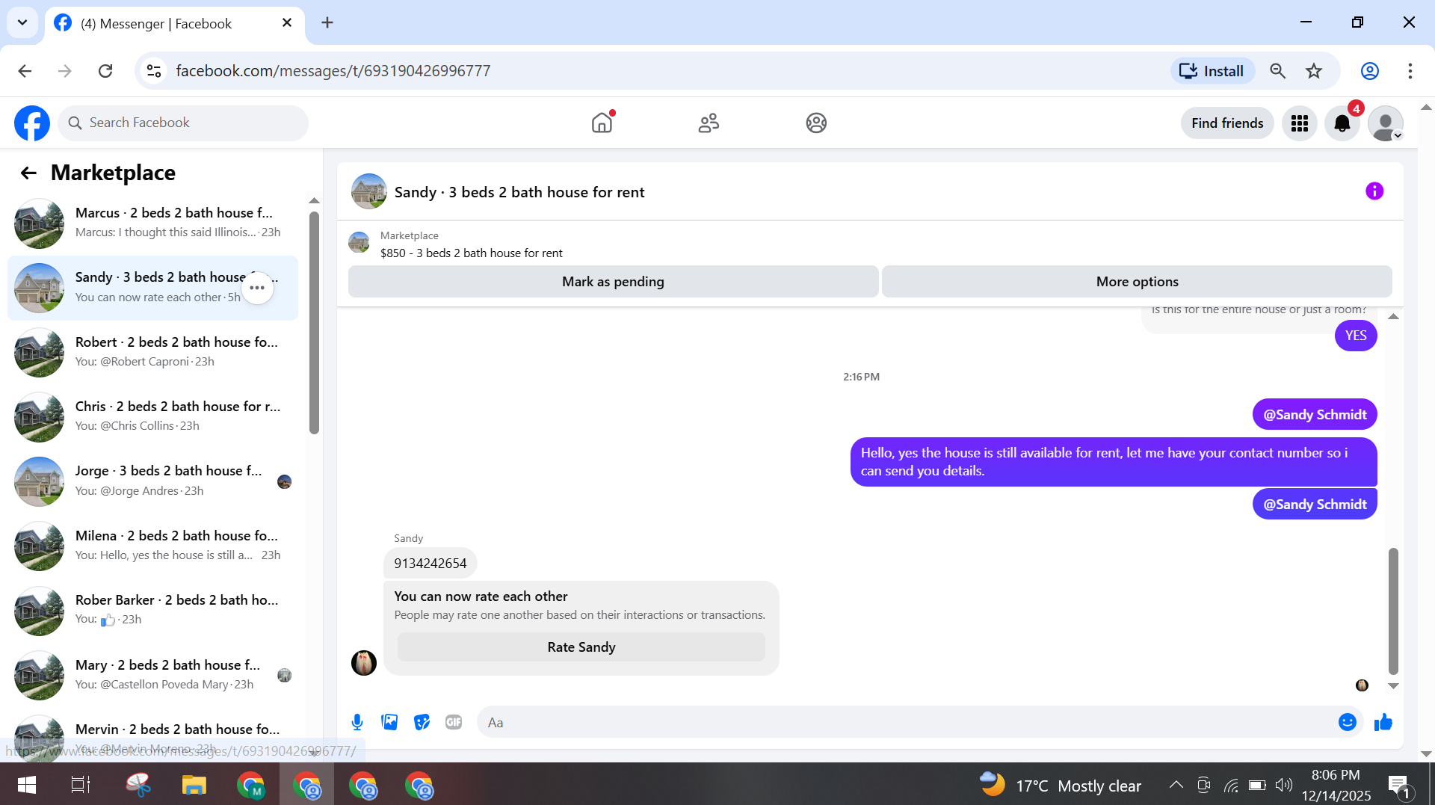Open the tab search dropdown arrow
The height and width of the screenshot is (805, 1435).
22,22
